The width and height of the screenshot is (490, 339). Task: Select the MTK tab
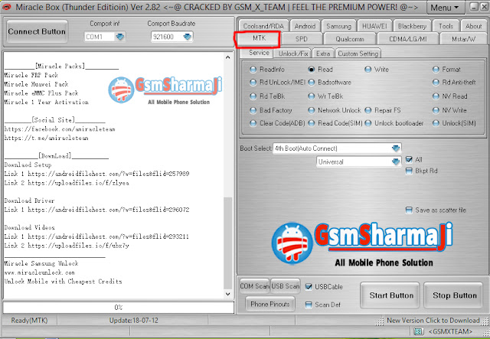(259, 38)
